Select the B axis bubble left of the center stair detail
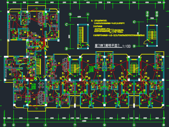 tap(66, 49)
